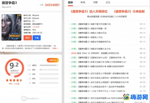Screen dimensions: 150x103
Task: Open 经典战役回顾 sub-headline link
Action: [x=107, y=17]
